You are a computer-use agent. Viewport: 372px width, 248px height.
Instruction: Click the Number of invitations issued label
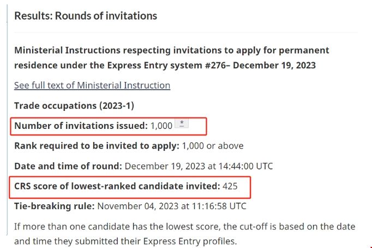coord(81,126)
